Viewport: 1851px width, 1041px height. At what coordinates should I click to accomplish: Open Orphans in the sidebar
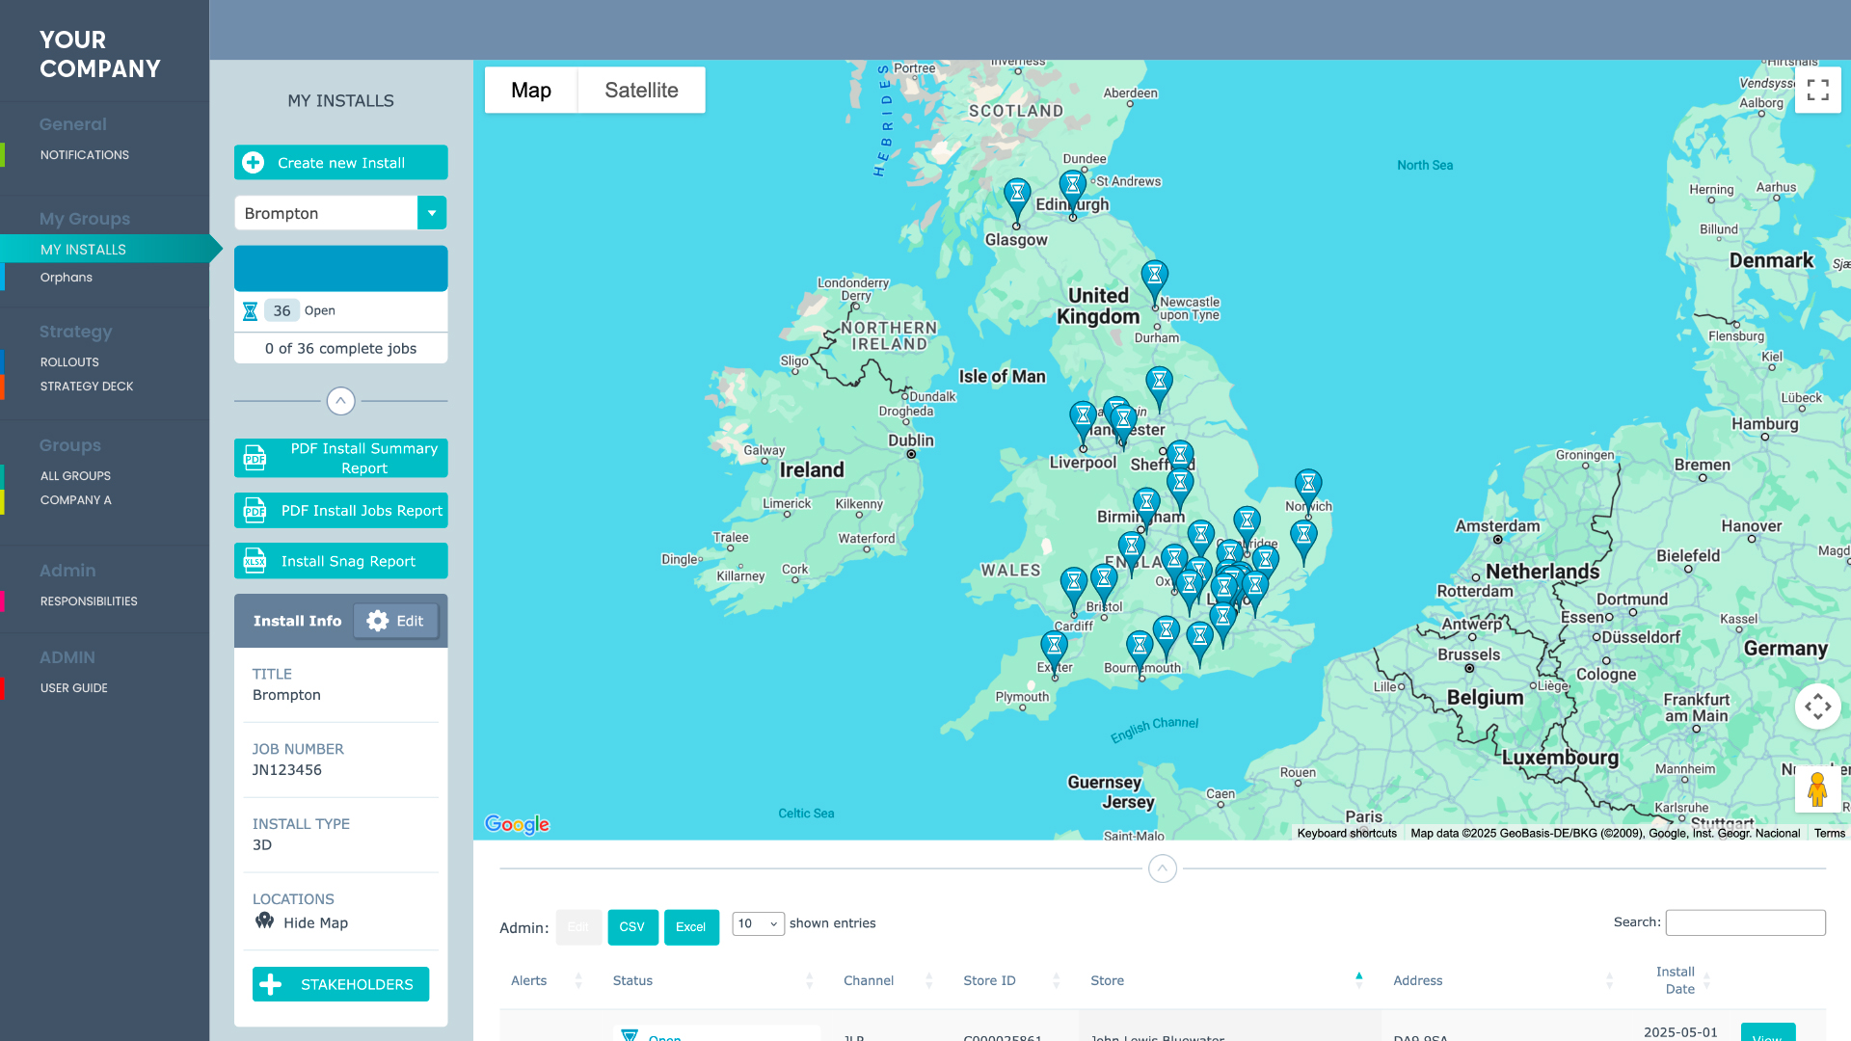pyautogui.click(x=67, y=278)
